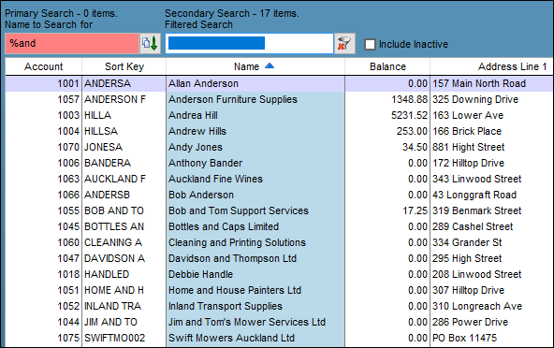
Task: Click the sort key SWIFTMO002
Action: click(x=114, y=338)
